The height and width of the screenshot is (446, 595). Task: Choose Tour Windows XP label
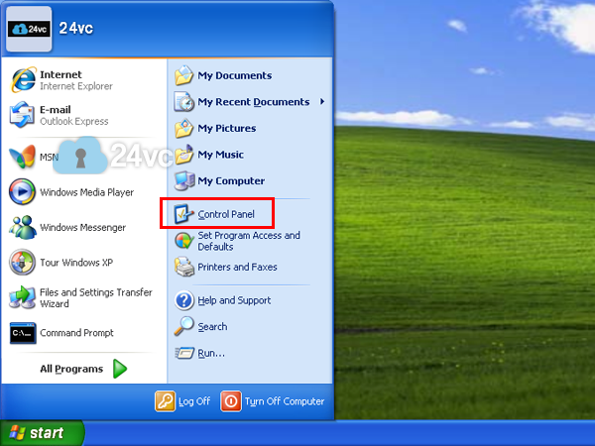pyautogui.click(x=76, y=263)
